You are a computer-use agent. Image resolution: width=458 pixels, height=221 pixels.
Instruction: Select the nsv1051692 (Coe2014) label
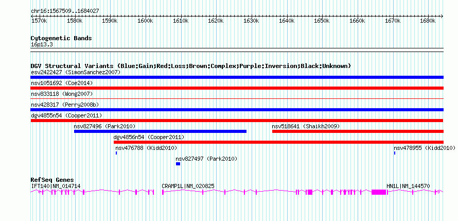pyautogui.click(x=62, y=83)
